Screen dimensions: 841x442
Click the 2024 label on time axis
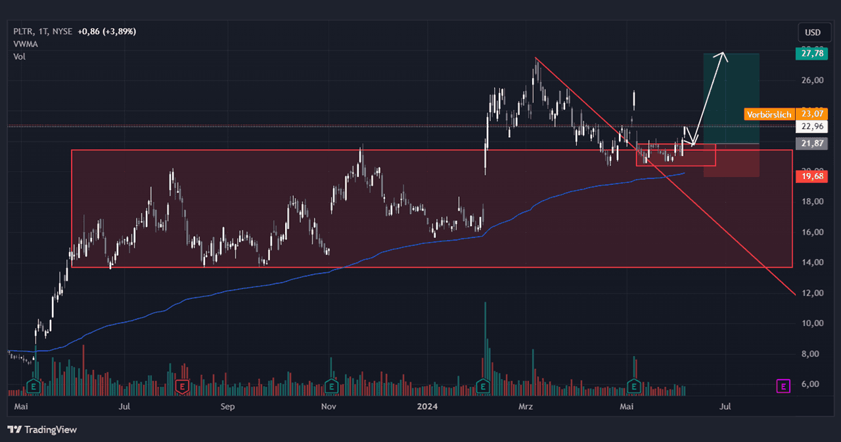coord(428,407)
